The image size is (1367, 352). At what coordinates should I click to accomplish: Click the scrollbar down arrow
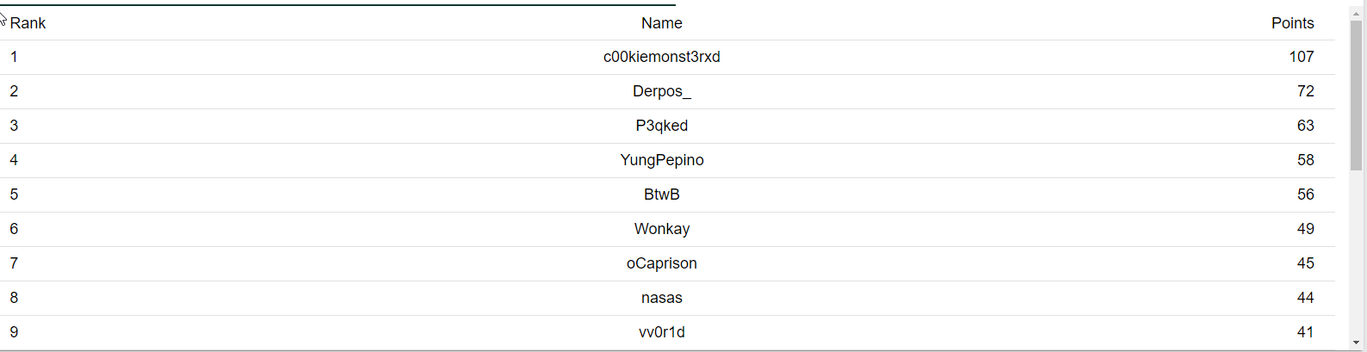1356,343
